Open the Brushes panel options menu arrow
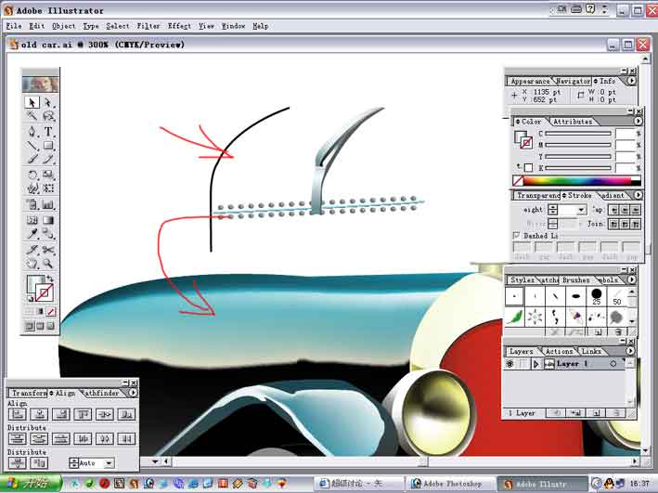The height and width of the screenshot is (493, 658). 631,279
